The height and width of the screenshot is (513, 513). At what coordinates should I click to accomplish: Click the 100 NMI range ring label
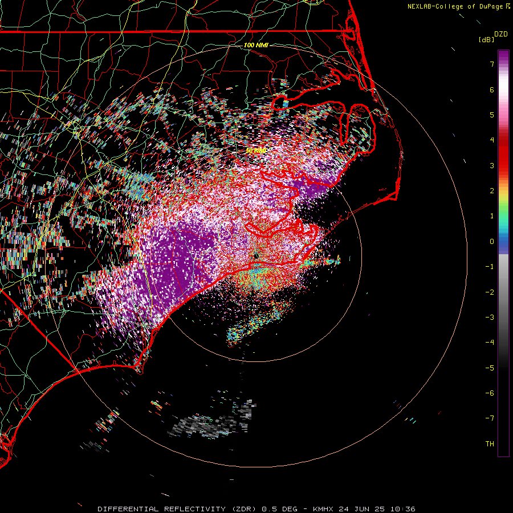coord(256,45)
